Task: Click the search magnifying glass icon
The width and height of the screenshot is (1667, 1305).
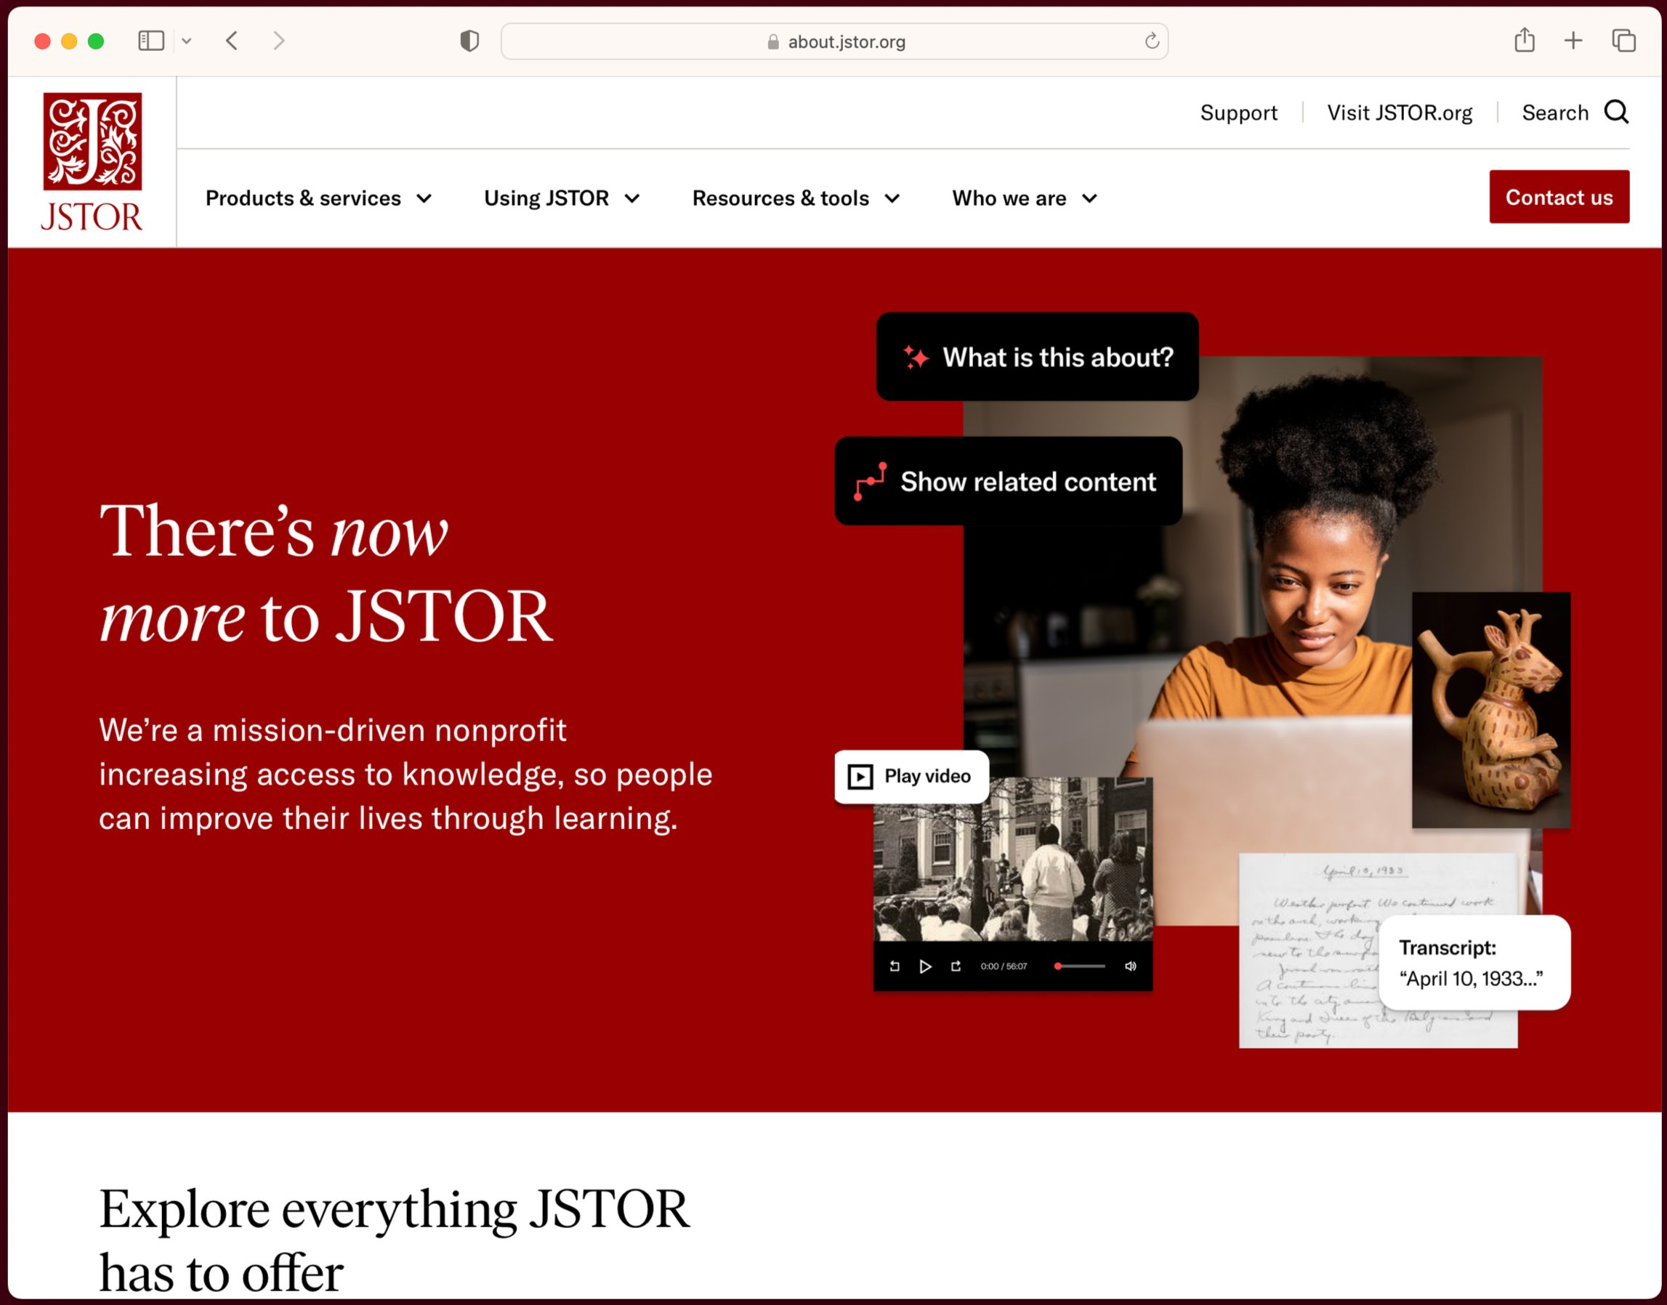Action: 1616,113
